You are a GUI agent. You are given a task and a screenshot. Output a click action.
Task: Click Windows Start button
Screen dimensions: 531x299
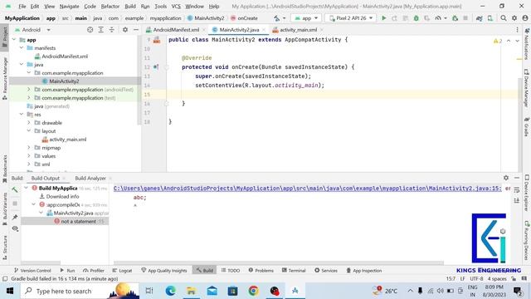coord(10,291)
